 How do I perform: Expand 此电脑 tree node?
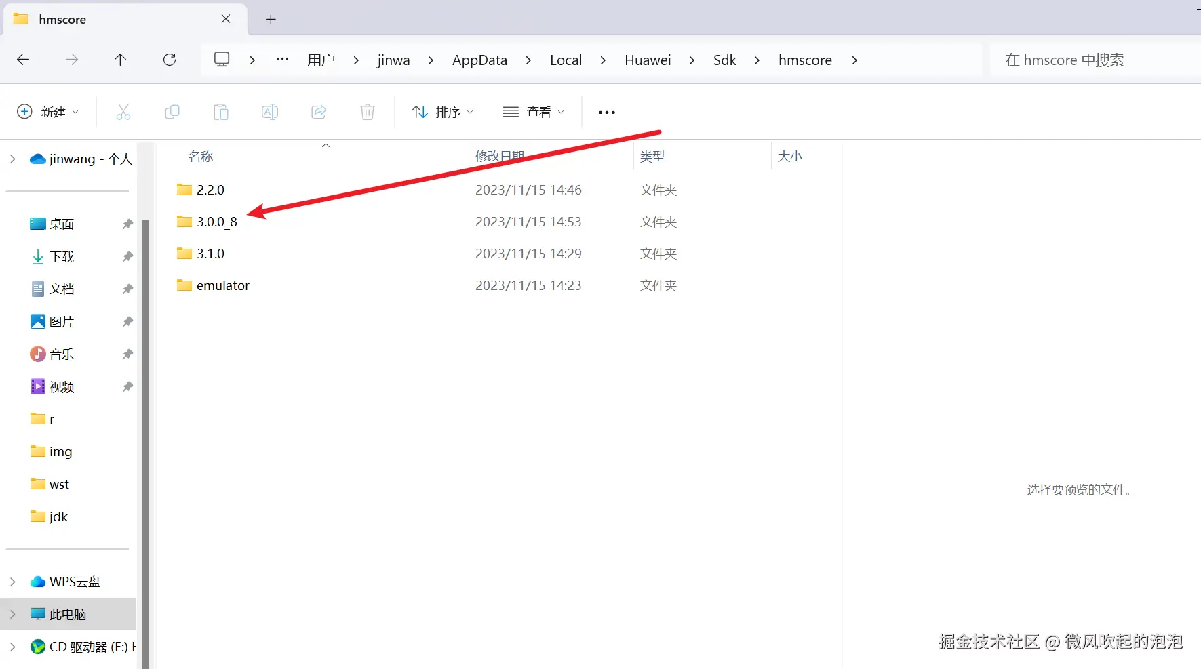tap(12, 614)
